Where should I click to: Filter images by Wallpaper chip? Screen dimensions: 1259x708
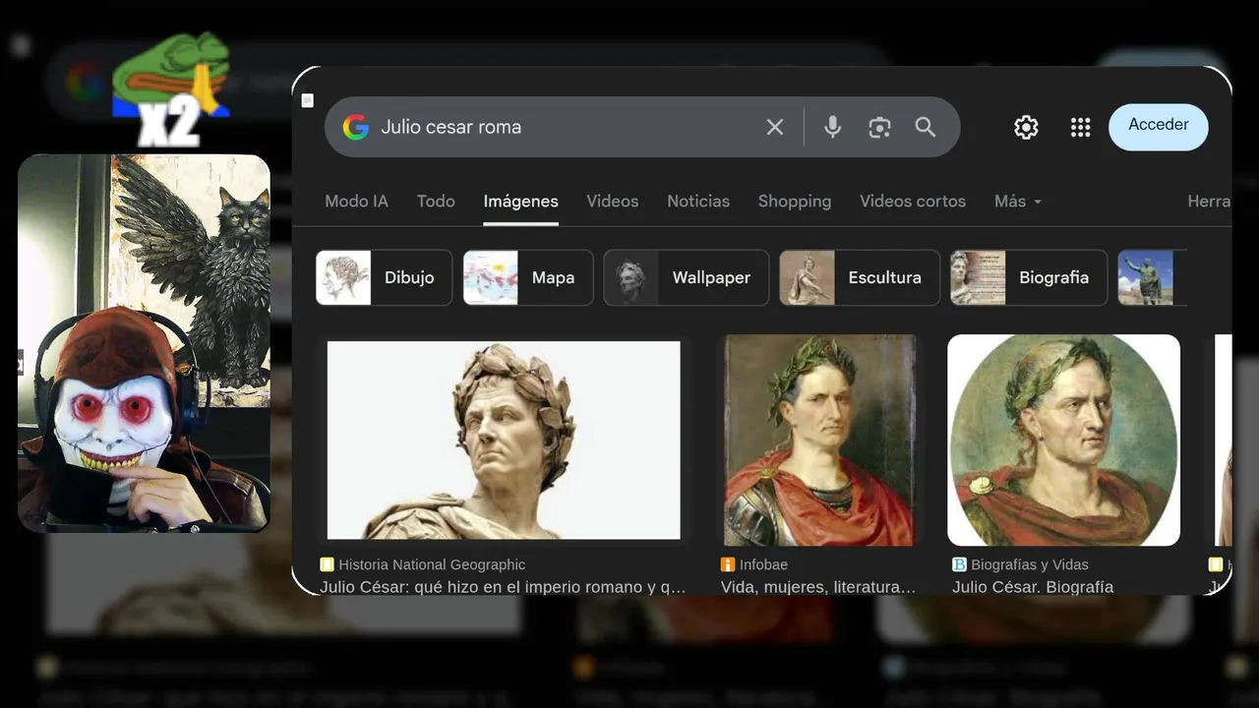coord(687,277)
